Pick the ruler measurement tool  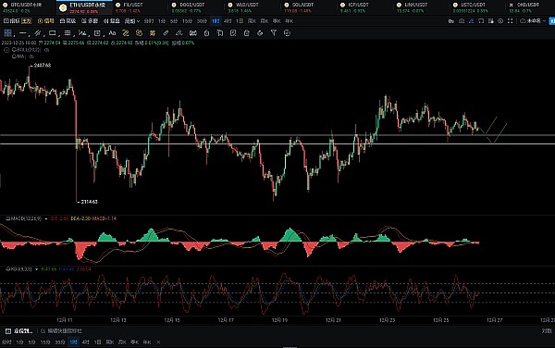[x=166, y=33]
